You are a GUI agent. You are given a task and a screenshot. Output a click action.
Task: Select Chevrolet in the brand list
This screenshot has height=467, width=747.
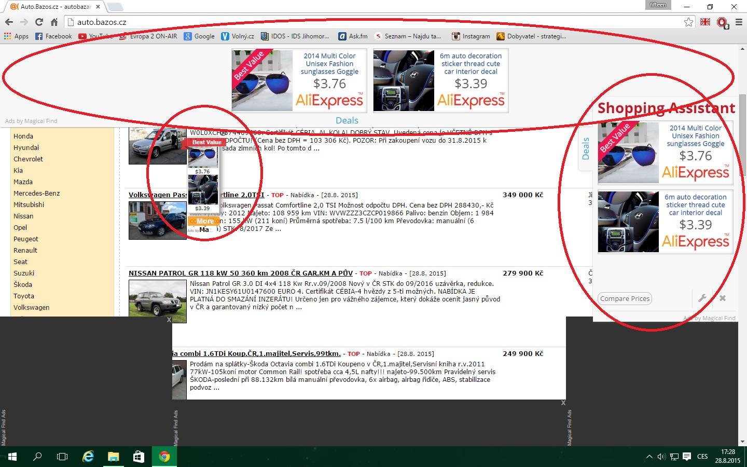click(28, 159)
